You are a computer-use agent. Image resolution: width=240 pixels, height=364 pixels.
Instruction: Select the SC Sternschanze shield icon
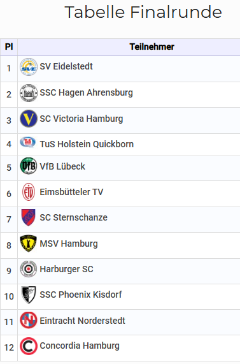pyautogui.click(x=28, y=217)
